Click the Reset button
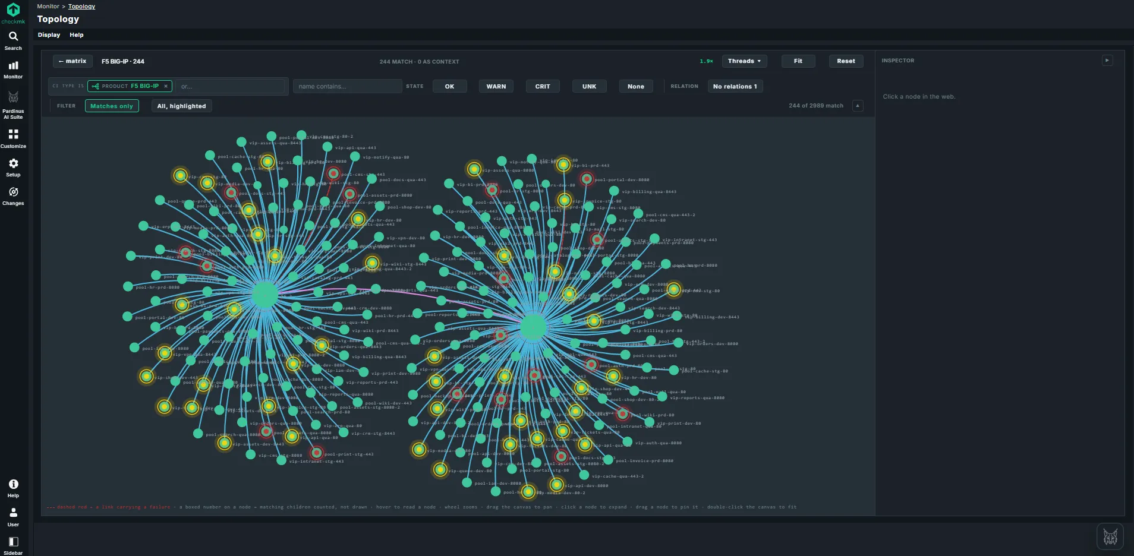 pos(846,61)
